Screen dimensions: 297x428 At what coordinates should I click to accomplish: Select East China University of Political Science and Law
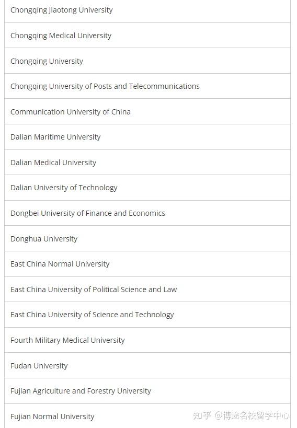coord(147,290)
